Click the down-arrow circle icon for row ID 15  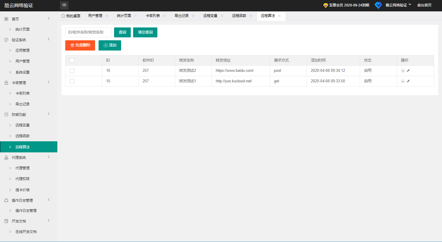[x=403, y=81]
